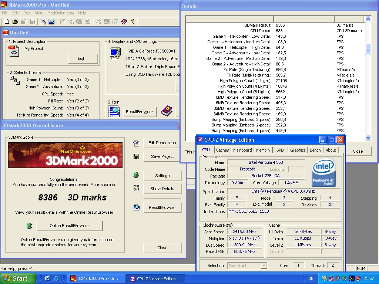Image resolution: width=379 pixels, height=284 pixels.
Task: Open the File menu
Action: pos(5,13)
